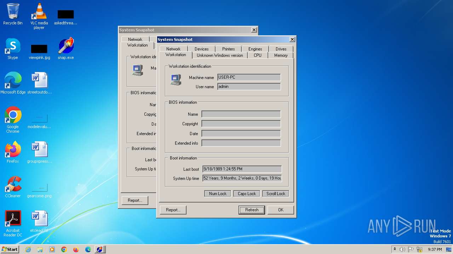
Task: Show hidden tray icons arrow
Action: tap(395, 249)
